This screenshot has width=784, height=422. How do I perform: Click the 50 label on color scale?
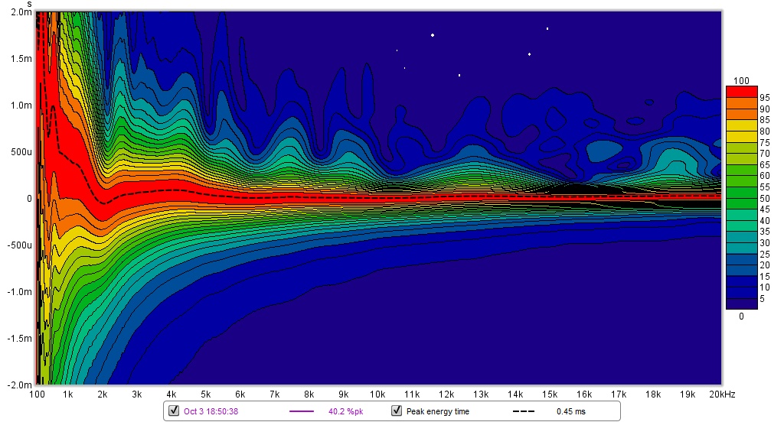[765, 198]
